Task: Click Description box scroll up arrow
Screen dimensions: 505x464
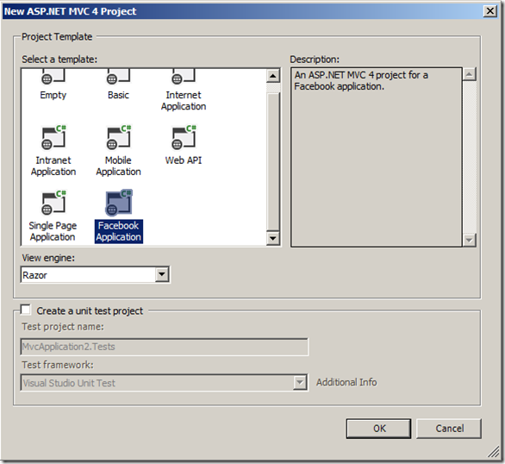Action: [470, 75]
